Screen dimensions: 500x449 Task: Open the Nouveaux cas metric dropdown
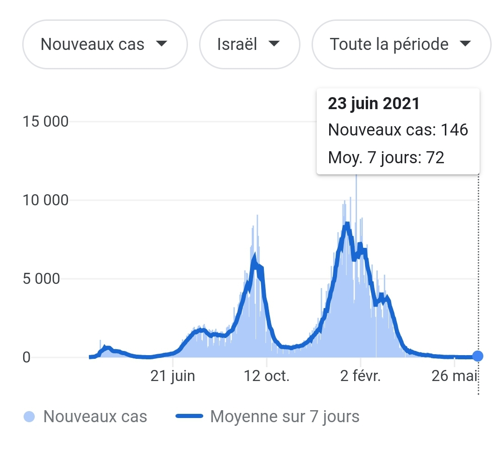tap(105, 44)
